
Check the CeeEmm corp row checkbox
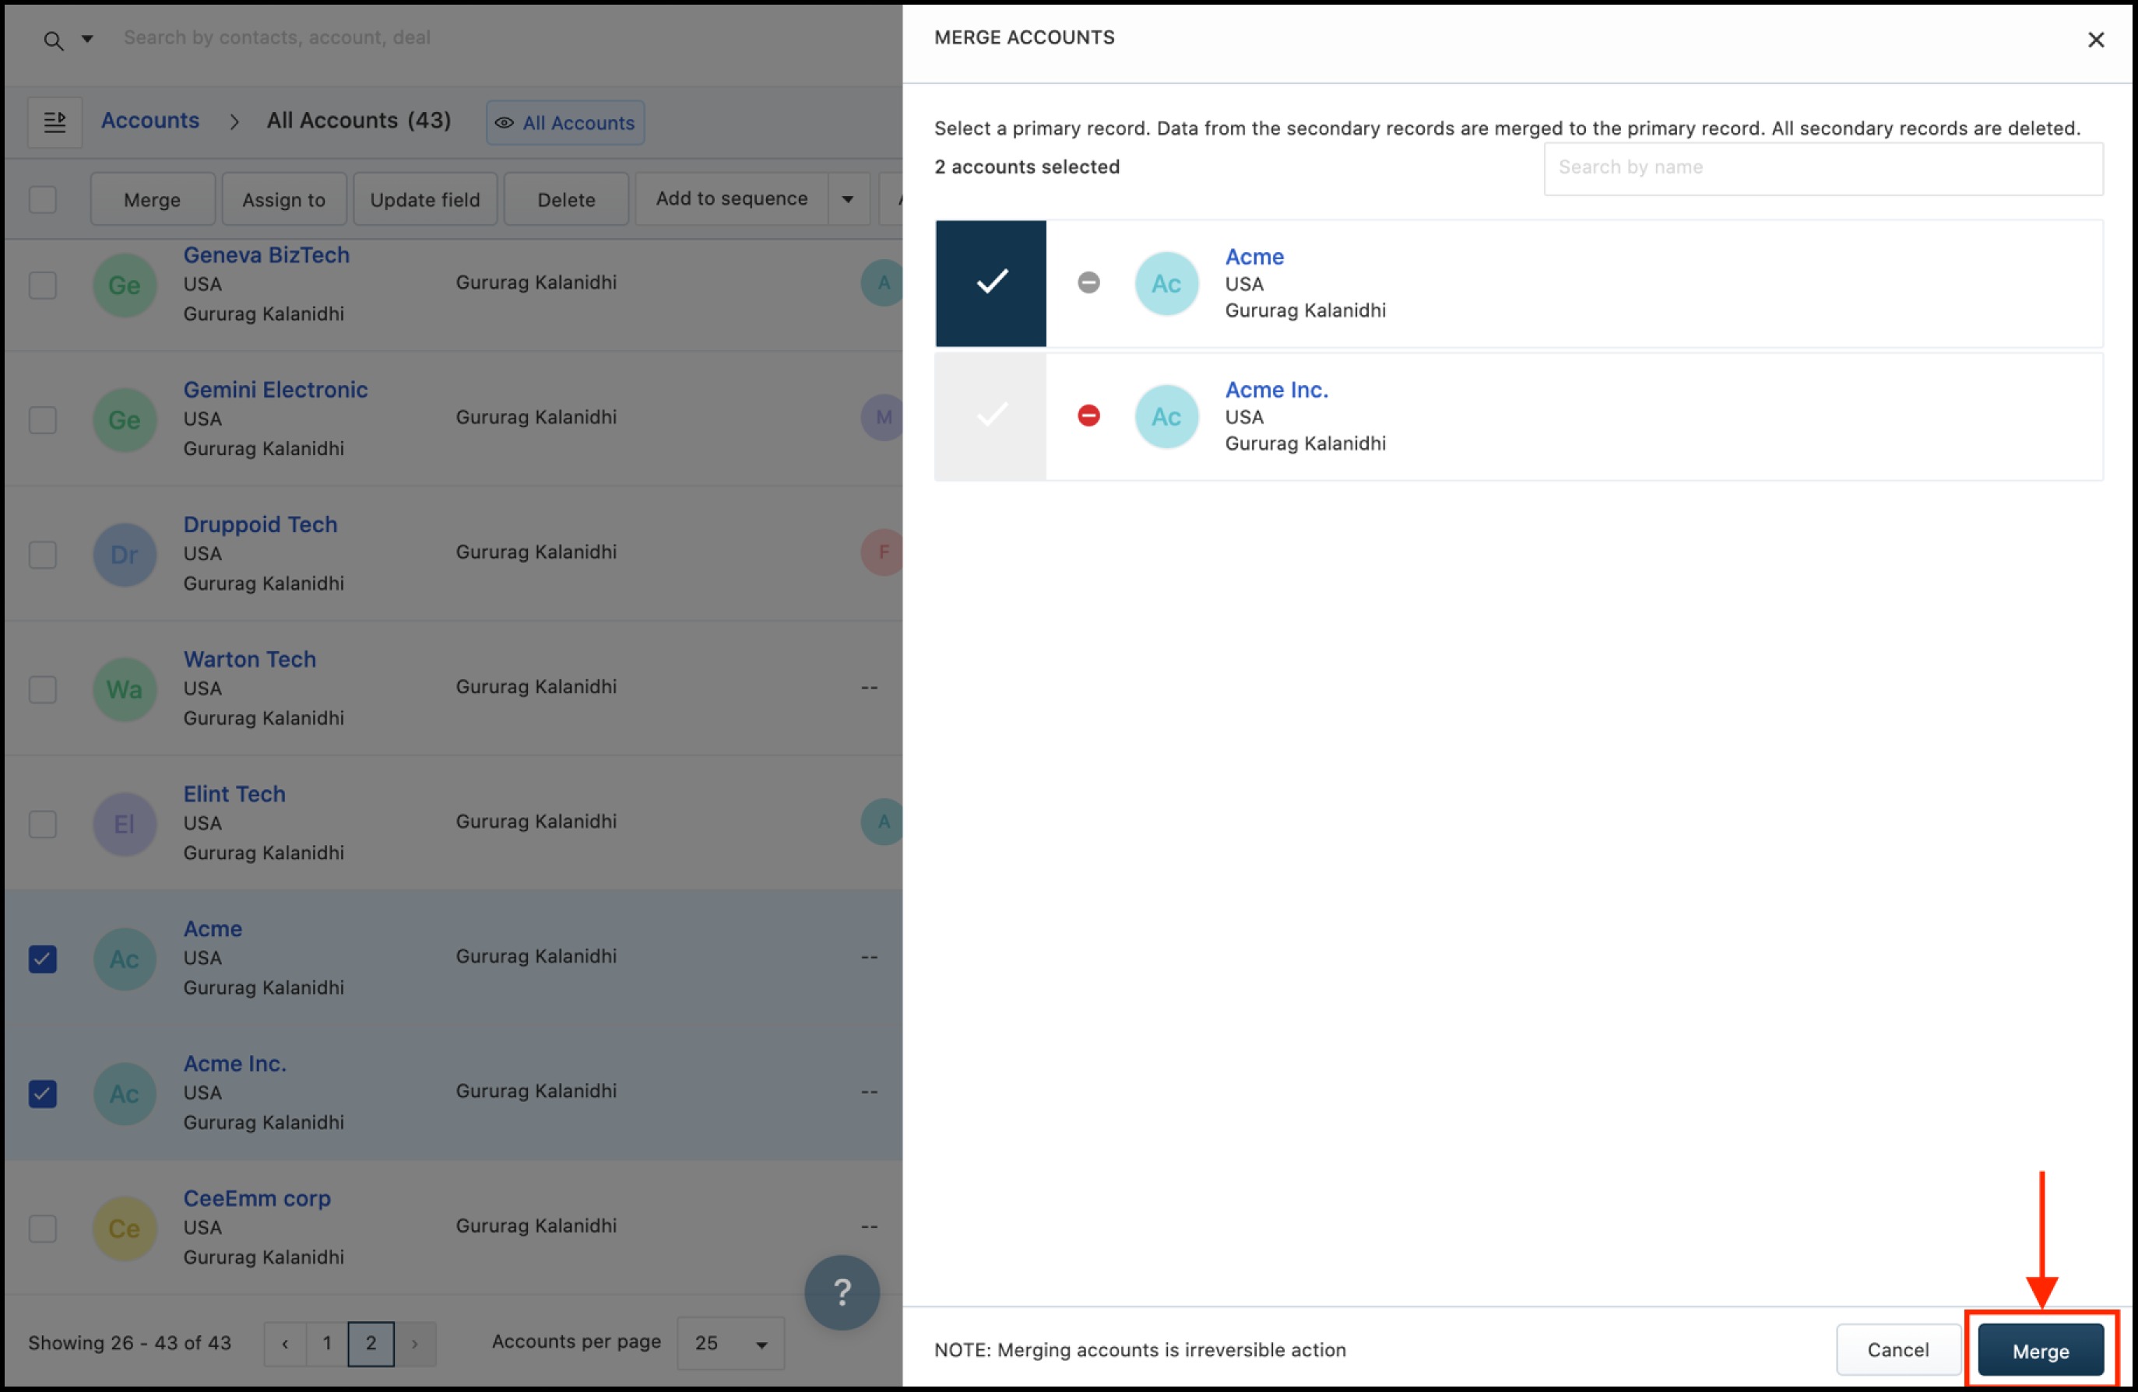tap(43, 1228)
